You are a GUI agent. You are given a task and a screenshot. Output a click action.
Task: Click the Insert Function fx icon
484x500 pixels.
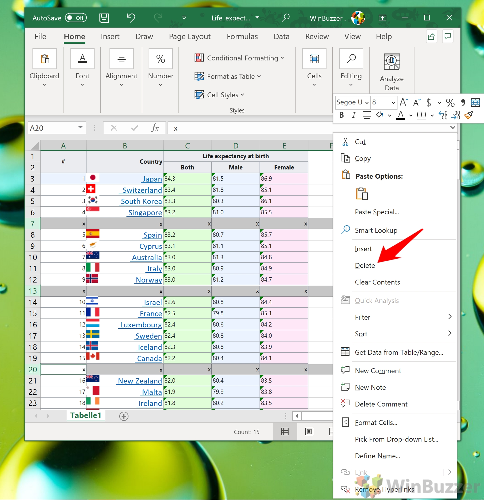coord(155,128)
